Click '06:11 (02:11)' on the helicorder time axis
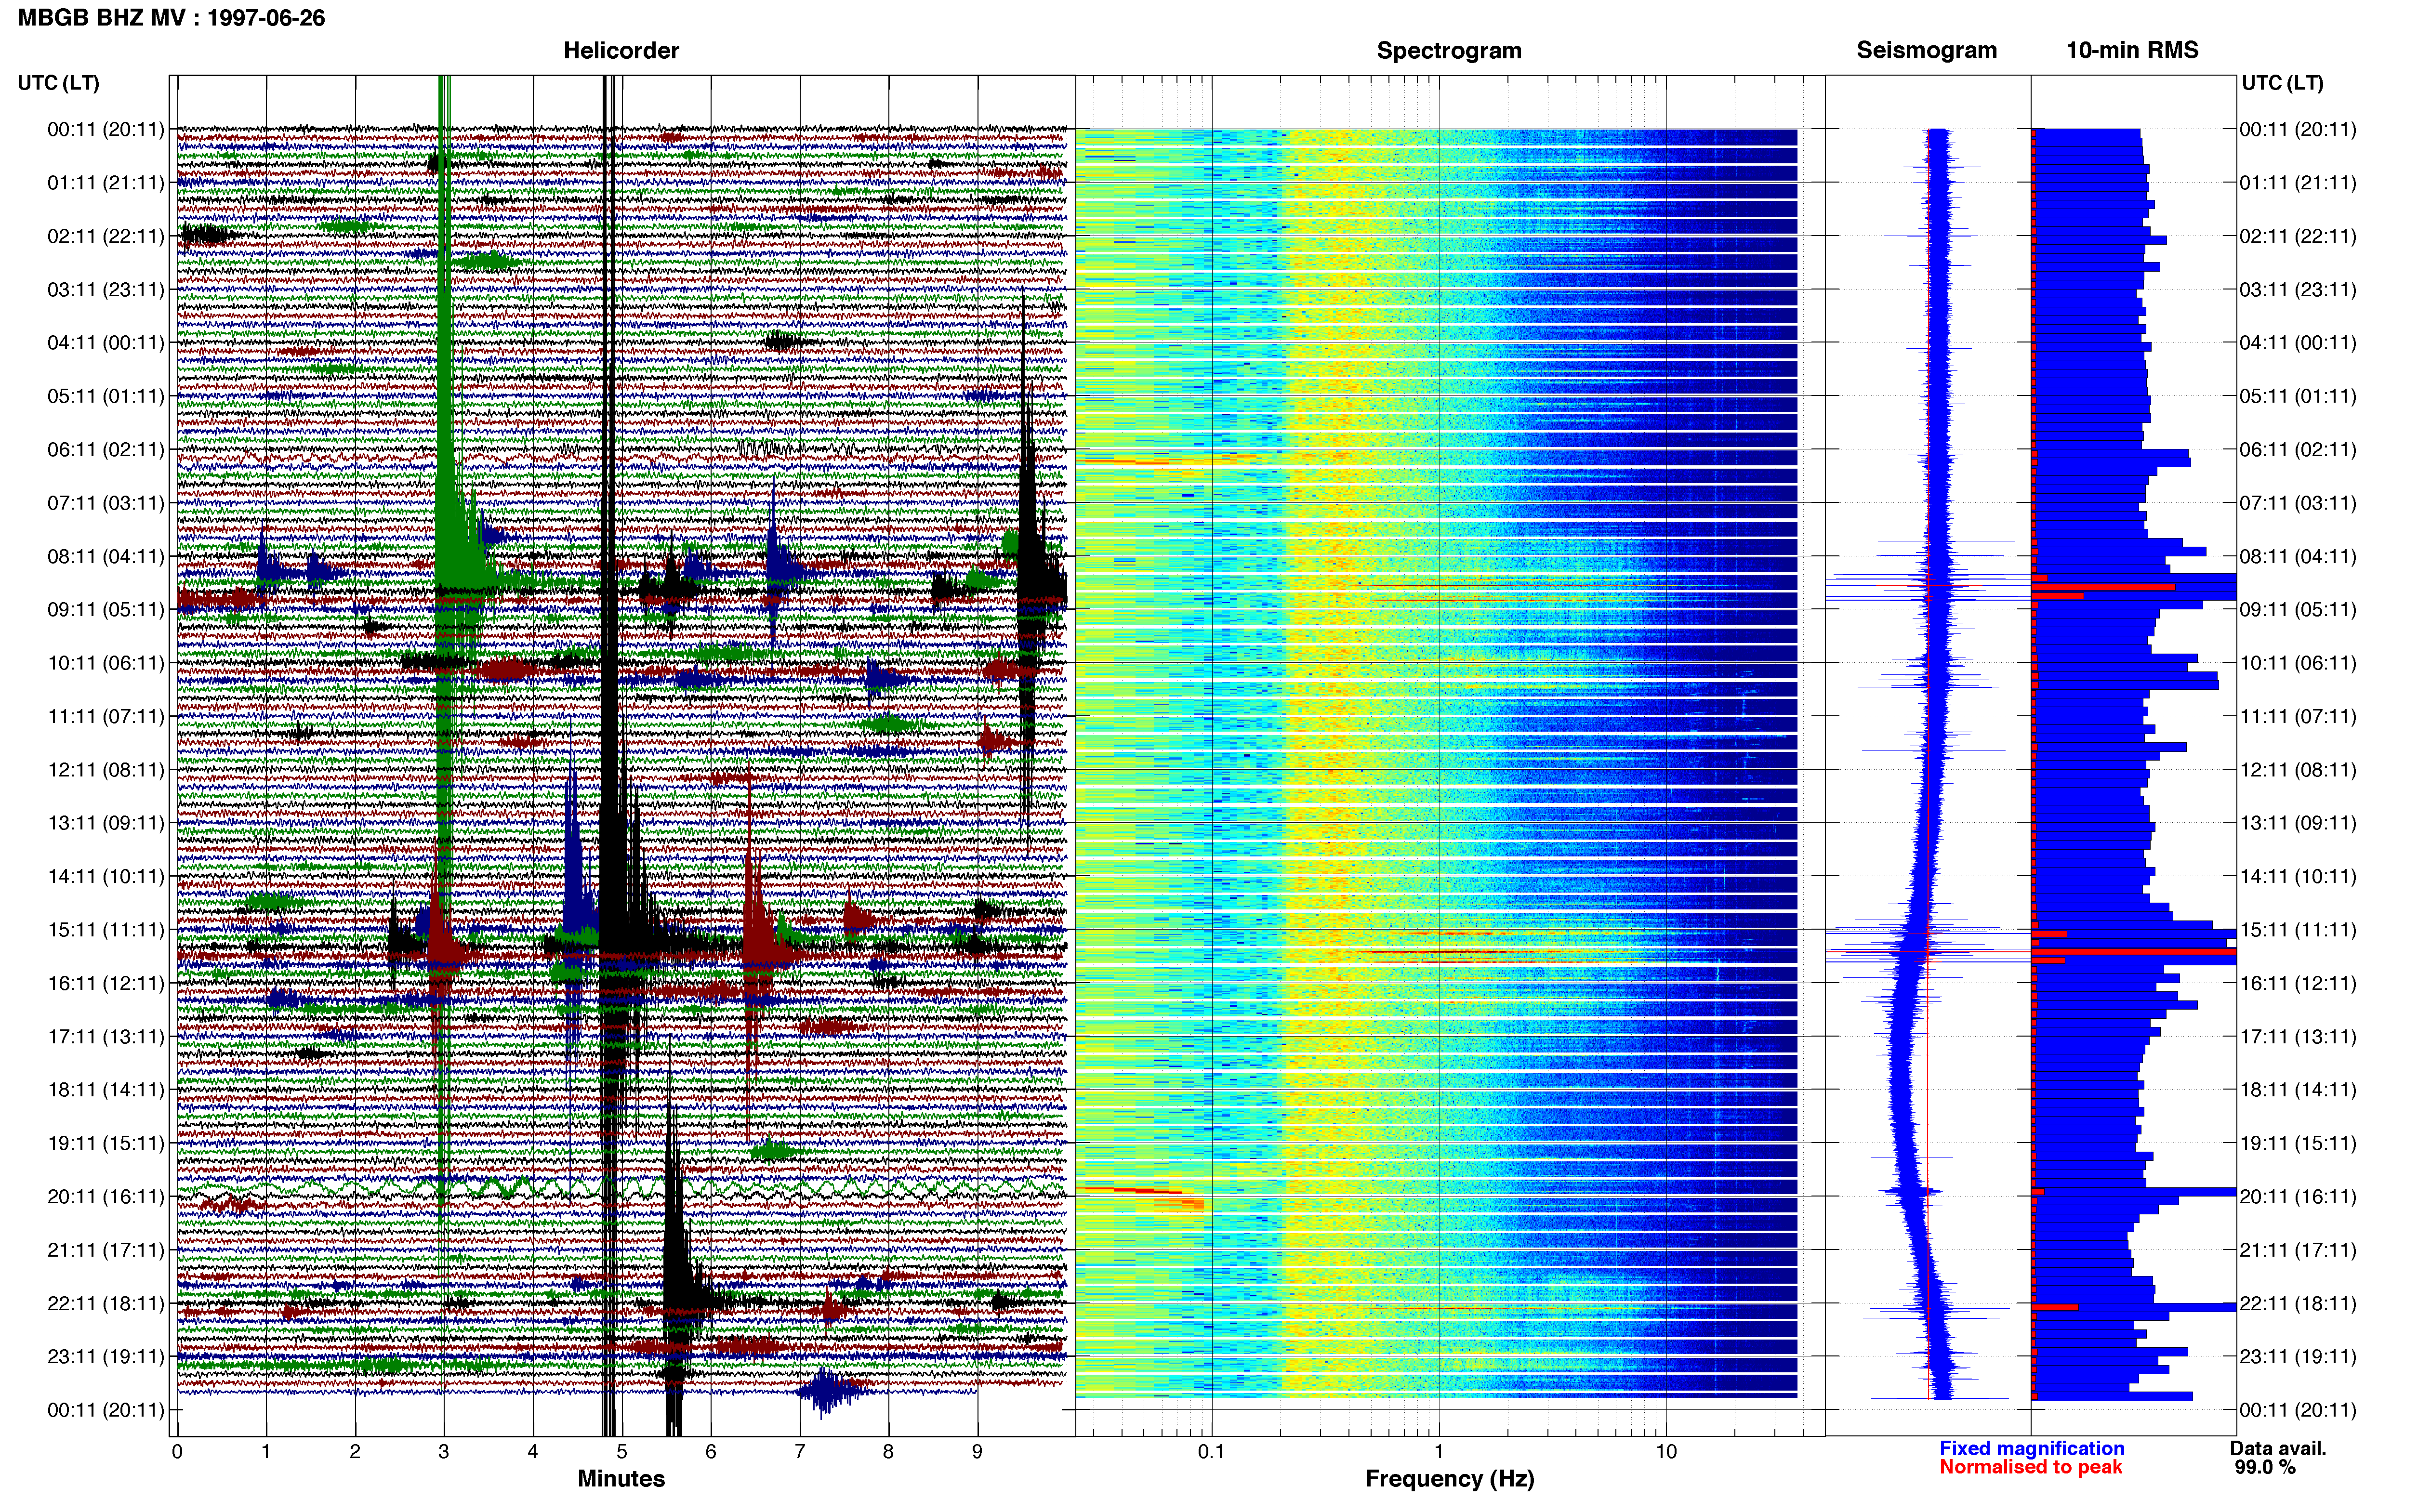The image size is (2418, 1512). click(106, 450)
